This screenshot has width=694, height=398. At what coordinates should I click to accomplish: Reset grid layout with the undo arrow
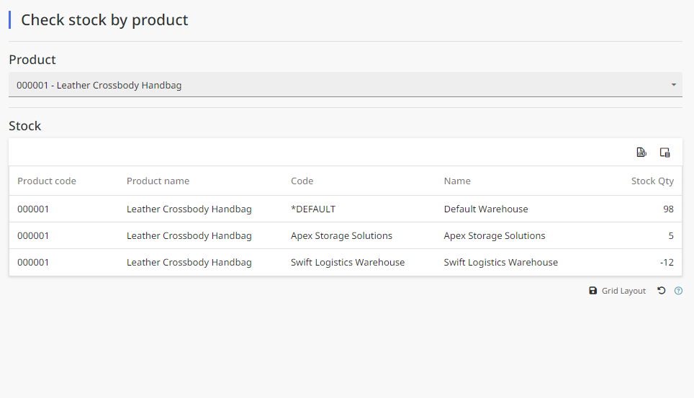point(662,291)
